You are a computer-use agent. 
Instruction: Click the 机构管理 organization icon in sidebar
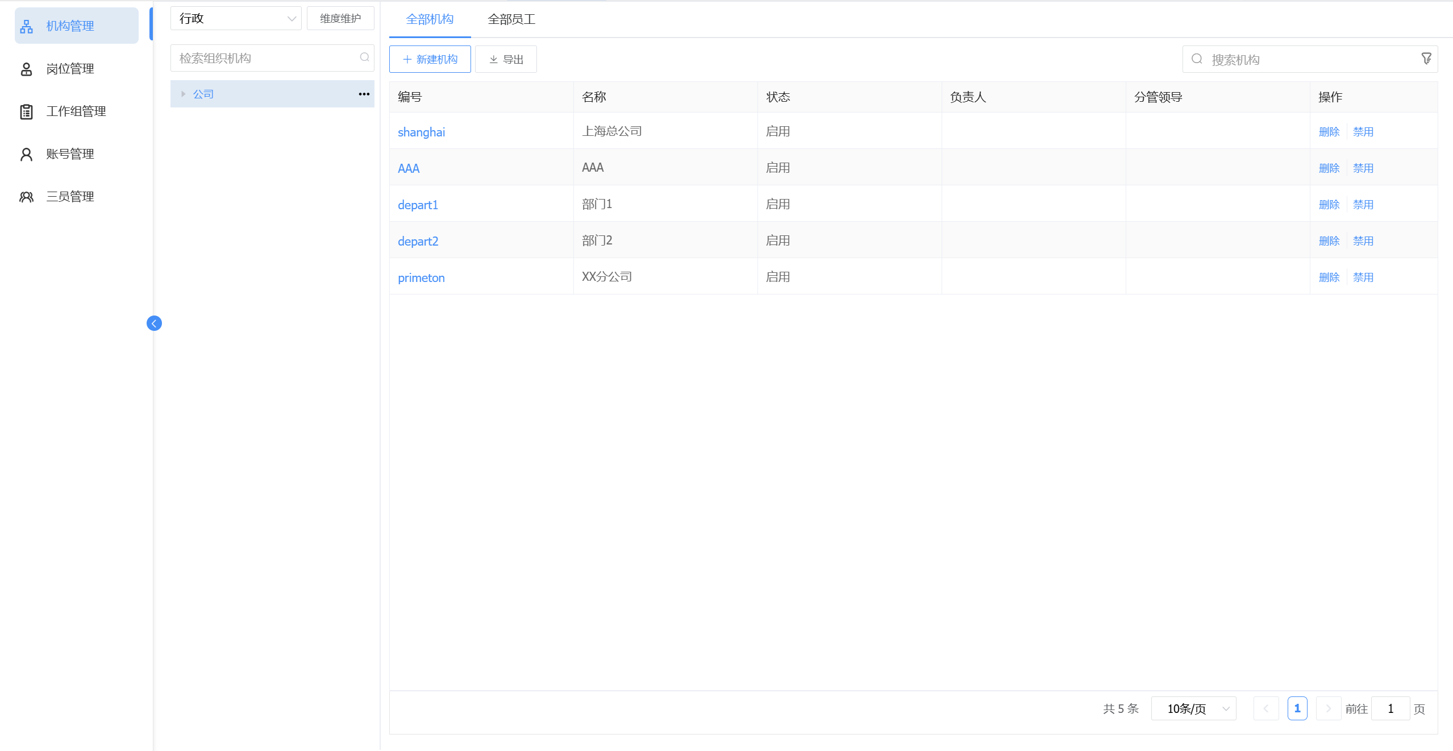coord(26,26)
